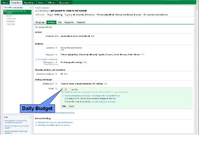Click the All online campaigns breadcrumb link
199x149 pixels.
tap(42, 8)
